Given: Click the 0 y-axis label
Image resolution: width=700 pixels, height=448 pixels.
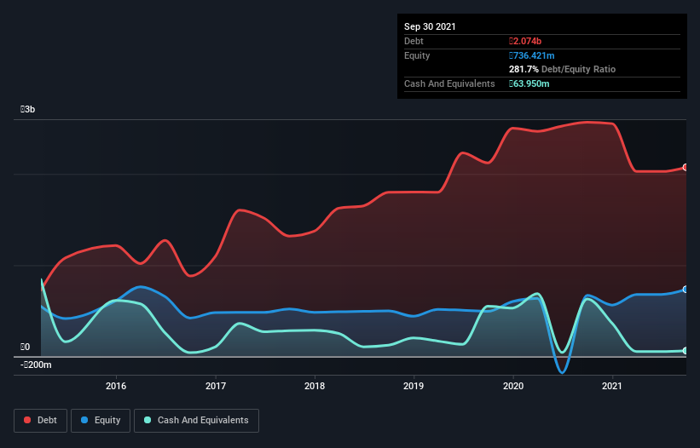Looking at the screenshot, I should 25,347.
